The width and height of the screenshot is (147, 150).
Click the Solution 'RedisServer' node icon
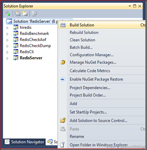[9, 22]
